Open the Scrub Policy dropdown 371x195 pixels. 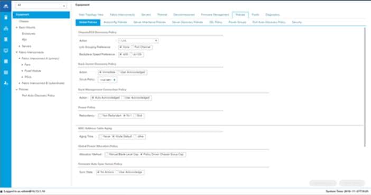(x=107, y=80)
